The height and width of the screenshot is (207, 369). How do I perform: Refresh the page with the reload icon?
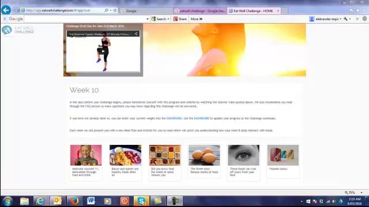115,10
